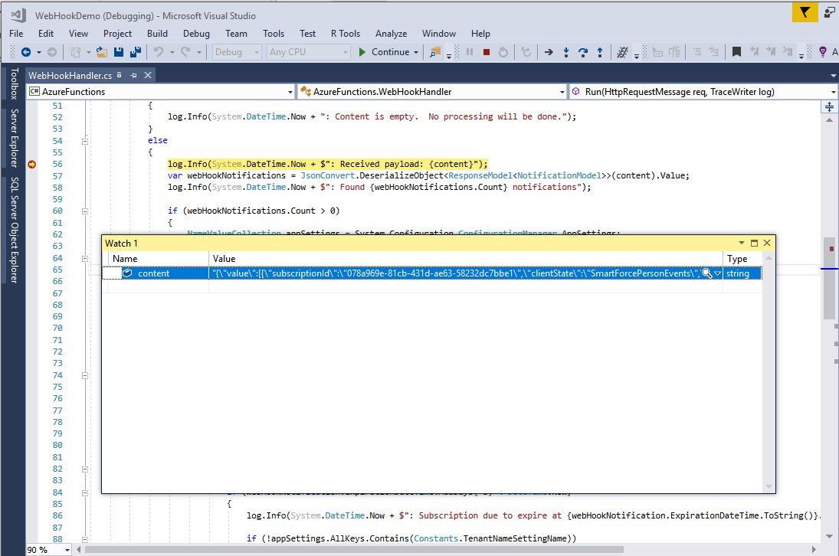Open the Edit menu

click(x=46, y=33)
